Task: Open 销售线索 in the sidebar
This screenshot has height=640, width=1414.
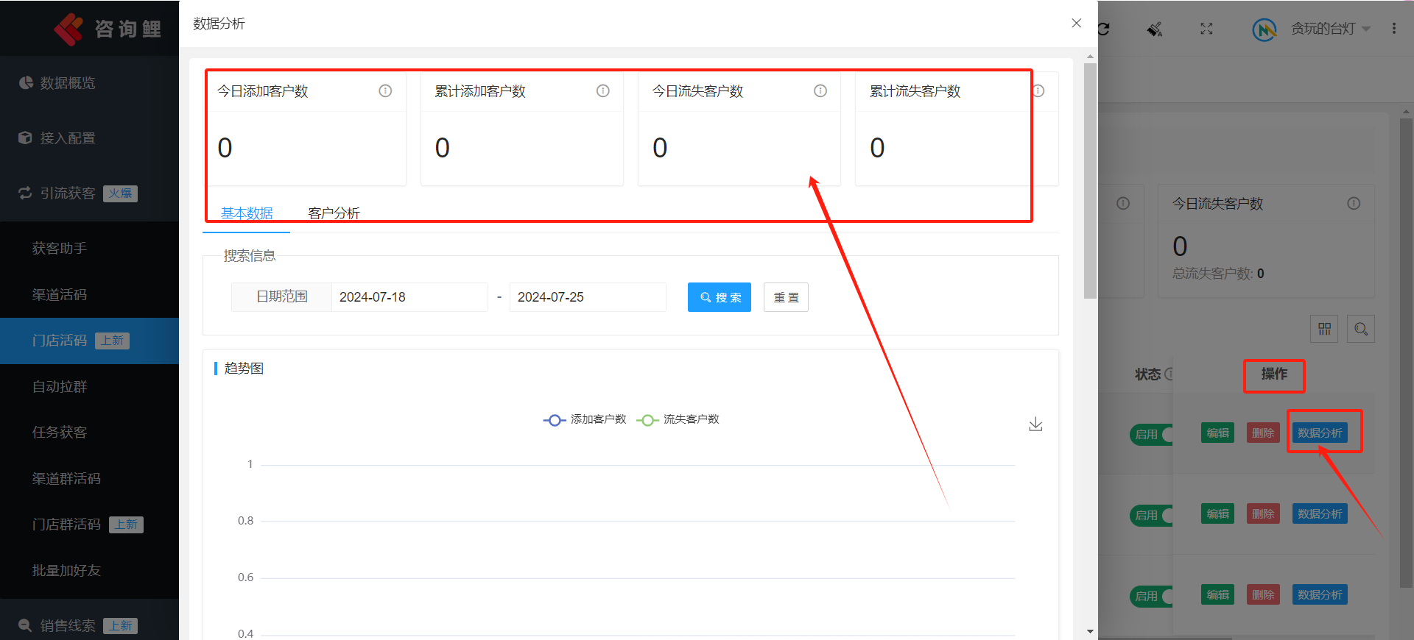Action: tap(89, 625)
